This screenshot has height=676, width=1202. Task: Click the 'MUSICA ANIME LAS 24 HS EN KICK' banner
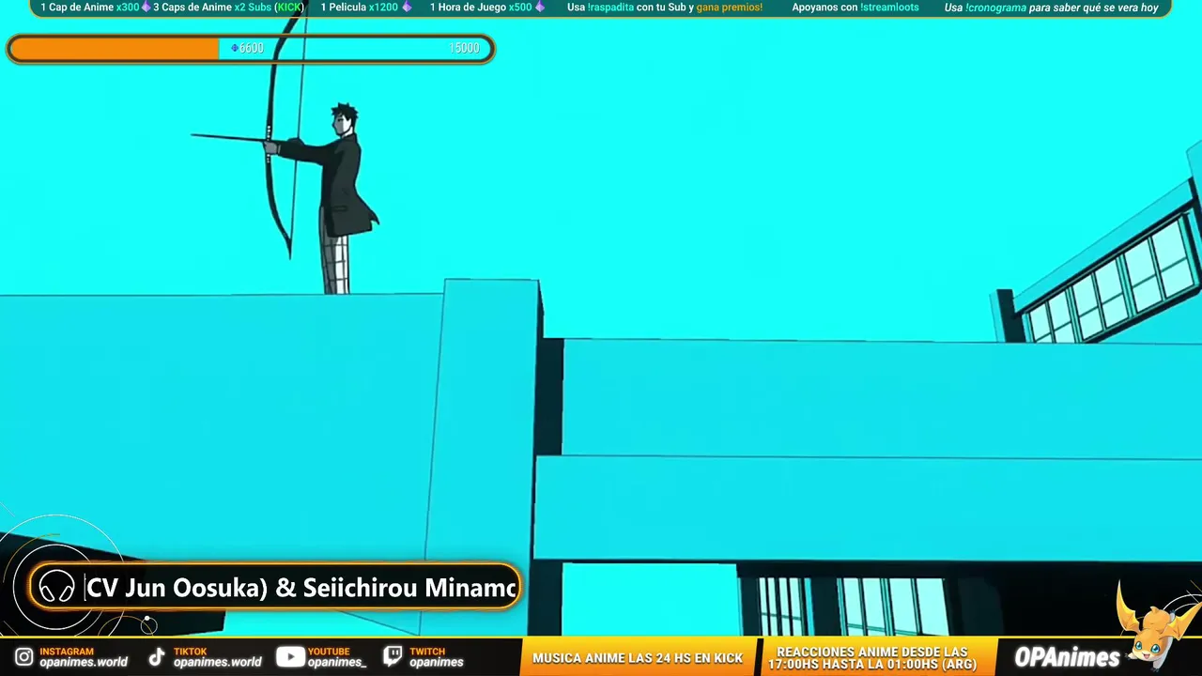point(638,658)
